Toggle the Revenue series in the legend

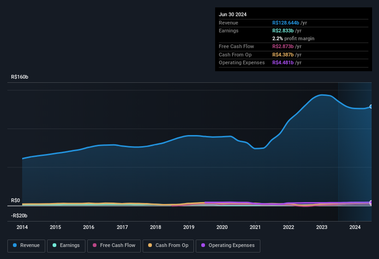(26, 246)
